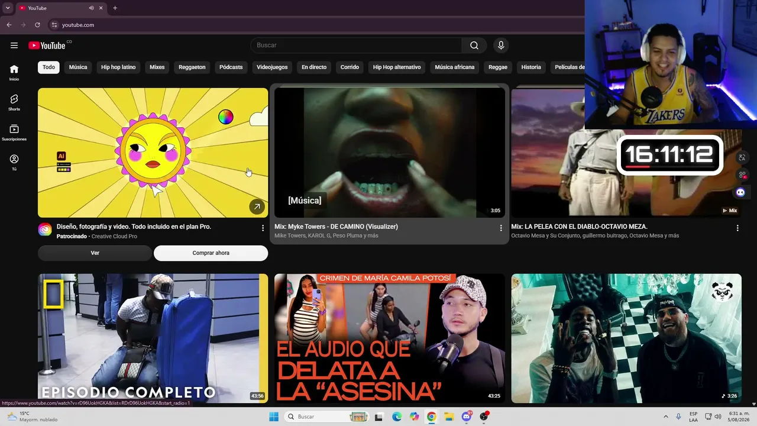Pick the Historia chip
757x426 pixels.
[x=531, y=67]
